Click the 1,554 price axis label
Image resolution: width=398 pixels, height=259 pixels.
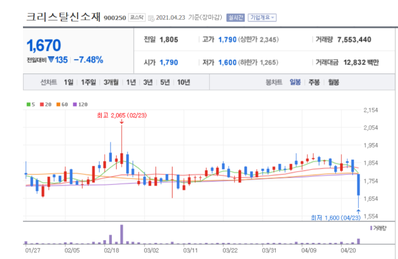(x=371, y=216)
